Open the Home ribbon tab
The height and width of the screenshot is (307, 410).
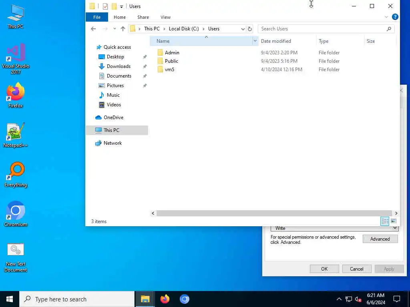tap(120, 17)
